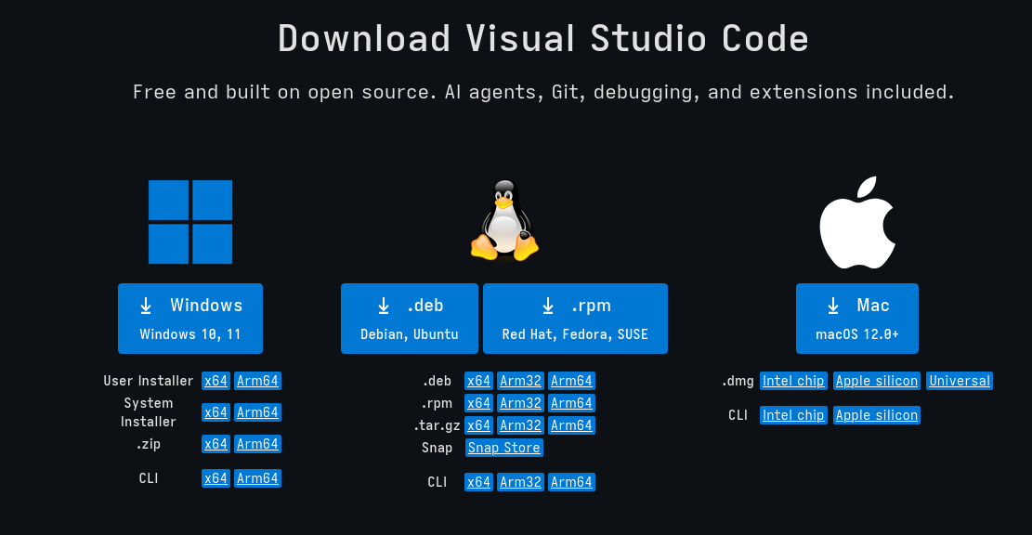Download the .dmg Universal build
Screen dimensions: 1032x535
pyautogui.click(x=960, y=381)
